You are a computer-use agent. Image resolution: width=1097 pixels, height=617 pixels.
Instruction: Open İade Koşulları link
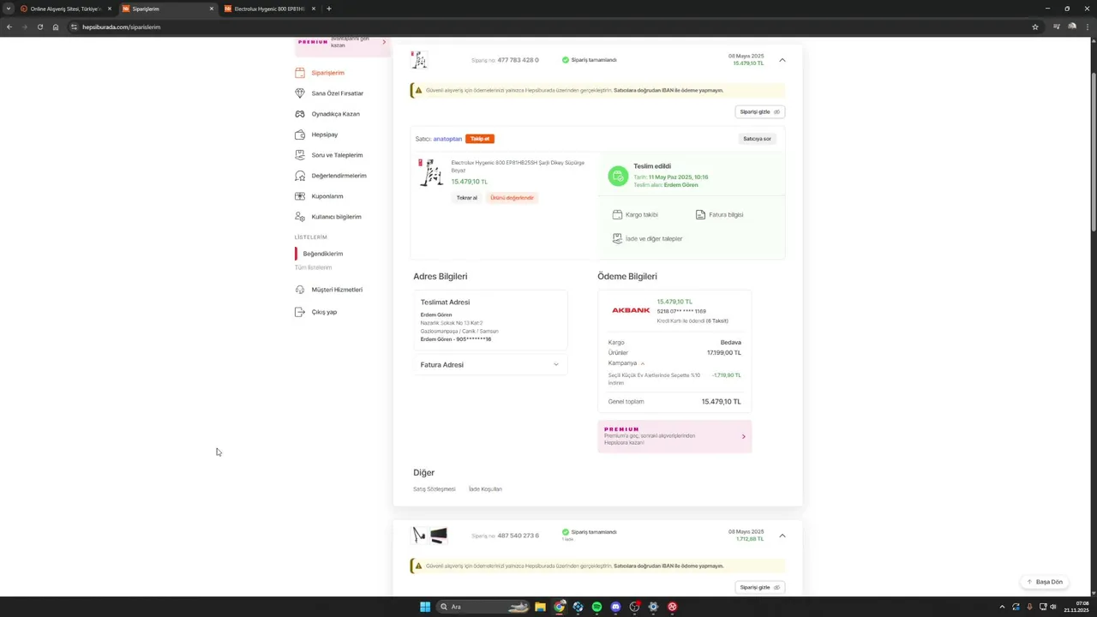click(x=485, y=489)
